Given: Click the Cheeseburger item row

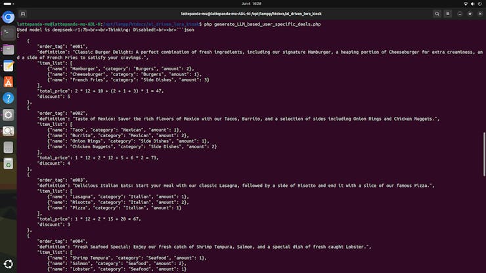Looking at the screenshot, I should click(124, 74).
